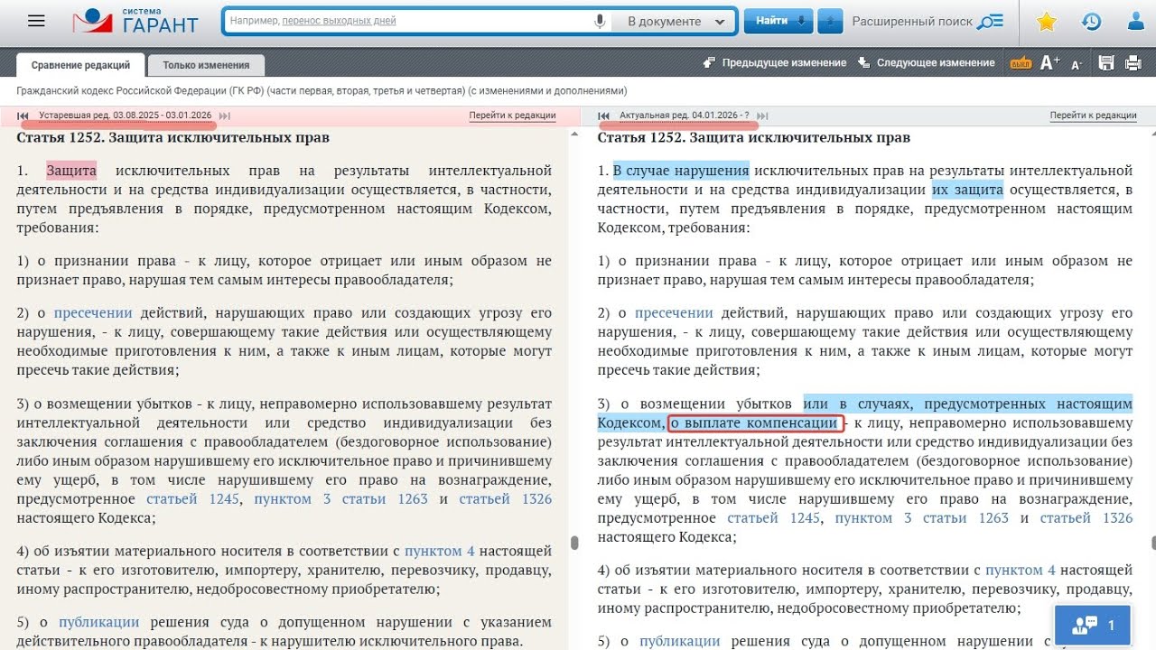1156x650 pixels.
Task: Open 'пресечении' link in left pane
Action: (x=93, y=313)
